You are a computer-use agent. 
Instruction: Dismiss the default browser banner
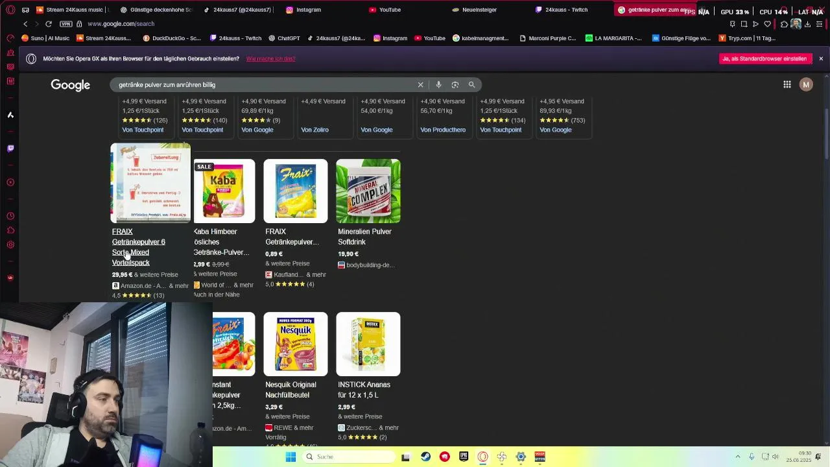pos(821,58)
